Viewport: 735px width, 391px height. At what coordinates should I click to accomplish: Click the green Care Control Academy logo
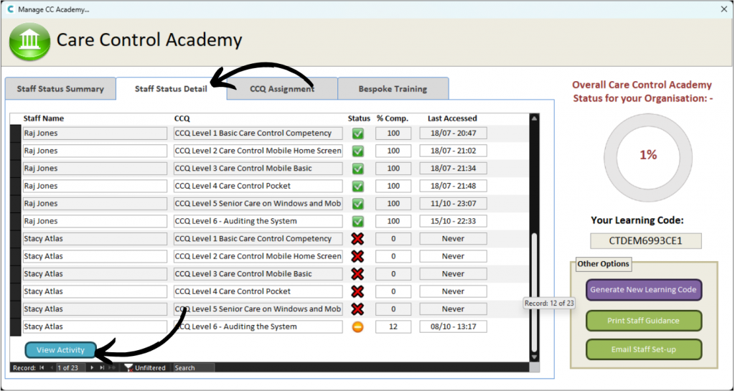tap(29, 41)
